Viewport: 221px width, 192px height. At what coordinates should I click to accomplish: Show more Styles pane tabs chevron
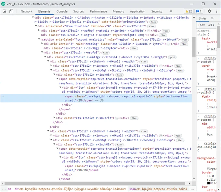point(212,18)
